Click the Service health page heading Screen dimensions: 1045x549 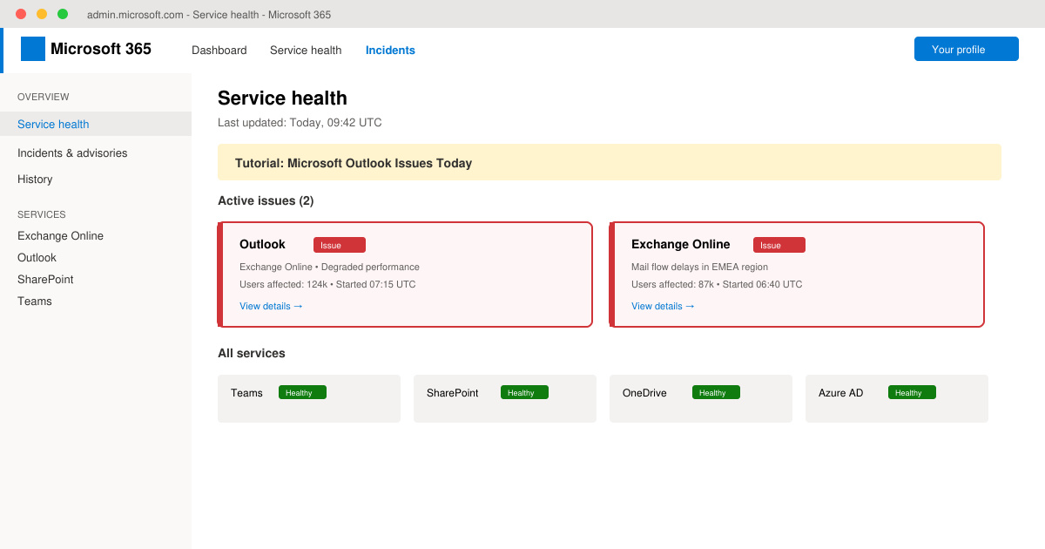282,98
